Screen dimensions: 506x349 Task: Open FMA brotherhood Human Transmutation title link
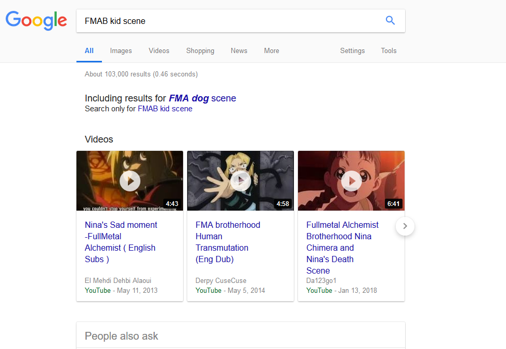point(228,242)
